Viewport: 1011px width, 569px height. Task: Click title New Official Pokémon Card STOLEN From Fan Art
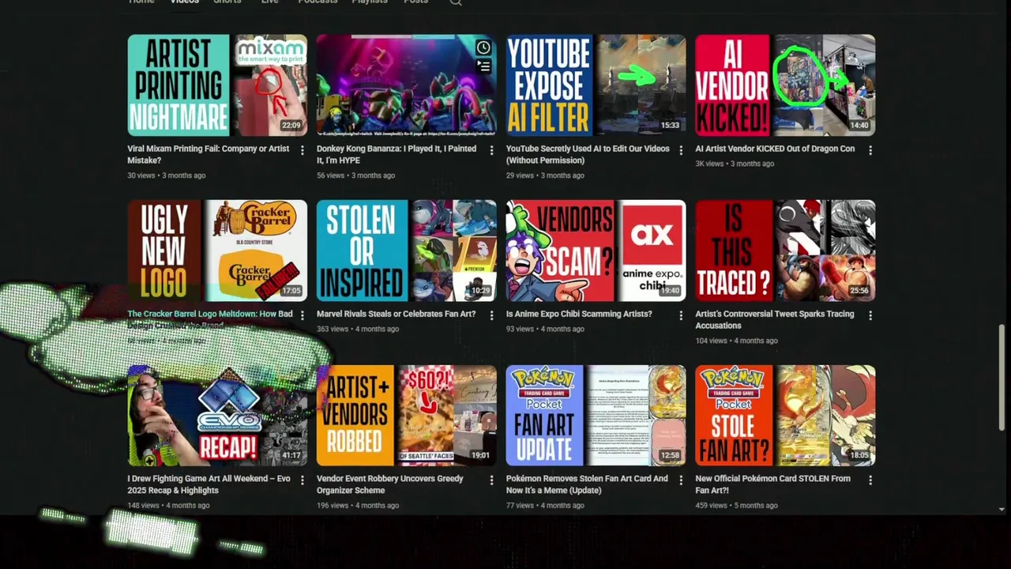(773, 484)
